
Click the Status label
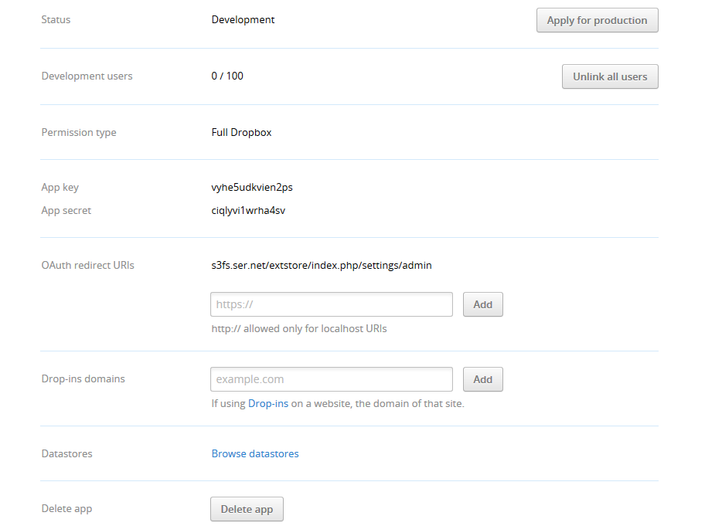tap(56, 20)
